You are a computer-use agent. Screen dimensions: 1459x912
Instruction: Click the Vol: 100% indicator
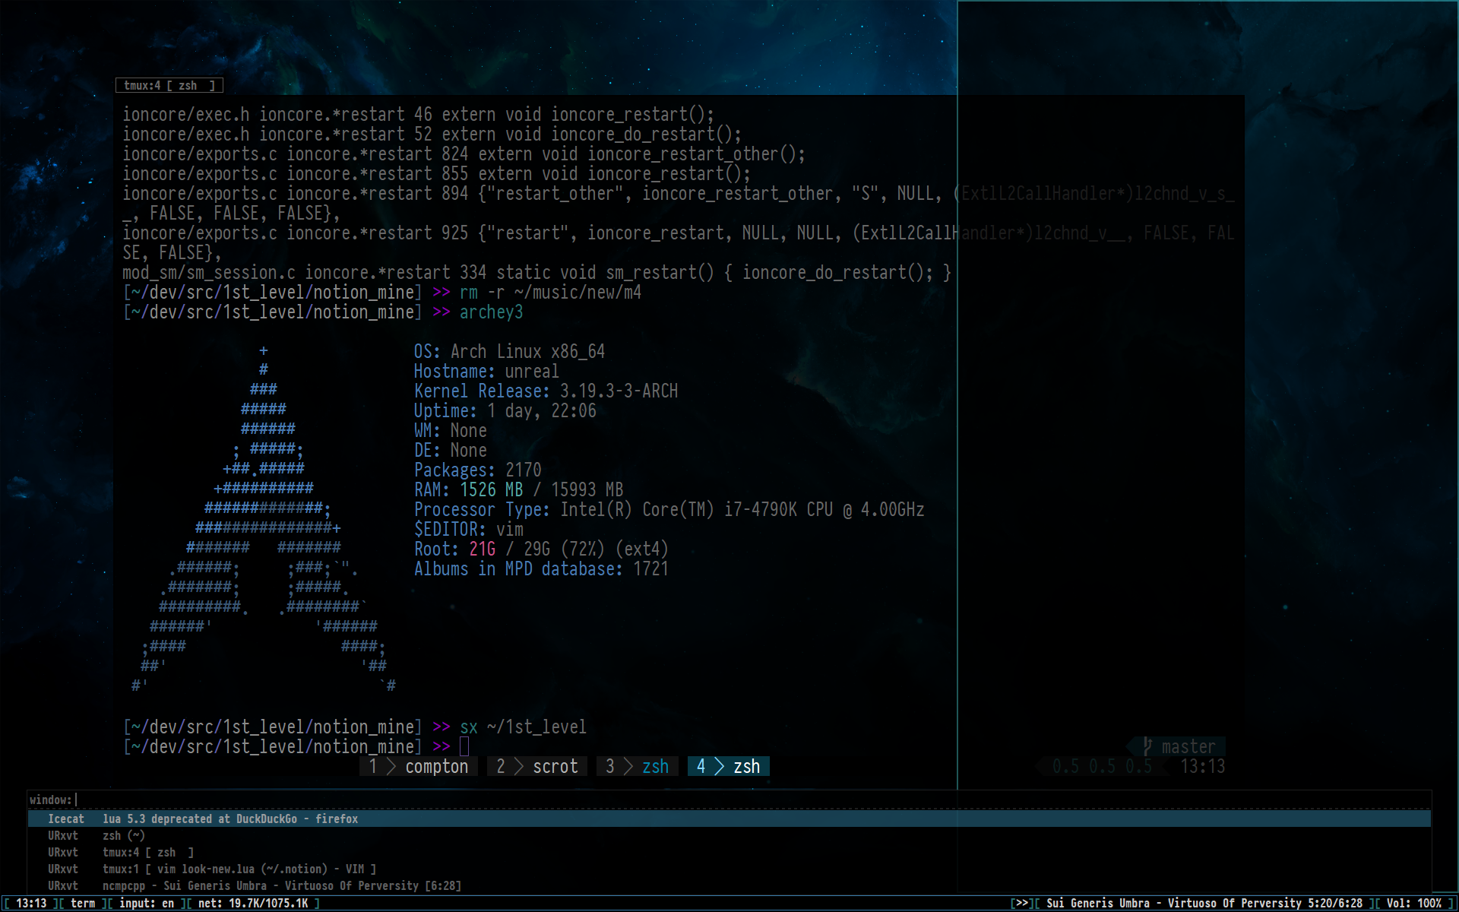click(x=1413, y=903)
